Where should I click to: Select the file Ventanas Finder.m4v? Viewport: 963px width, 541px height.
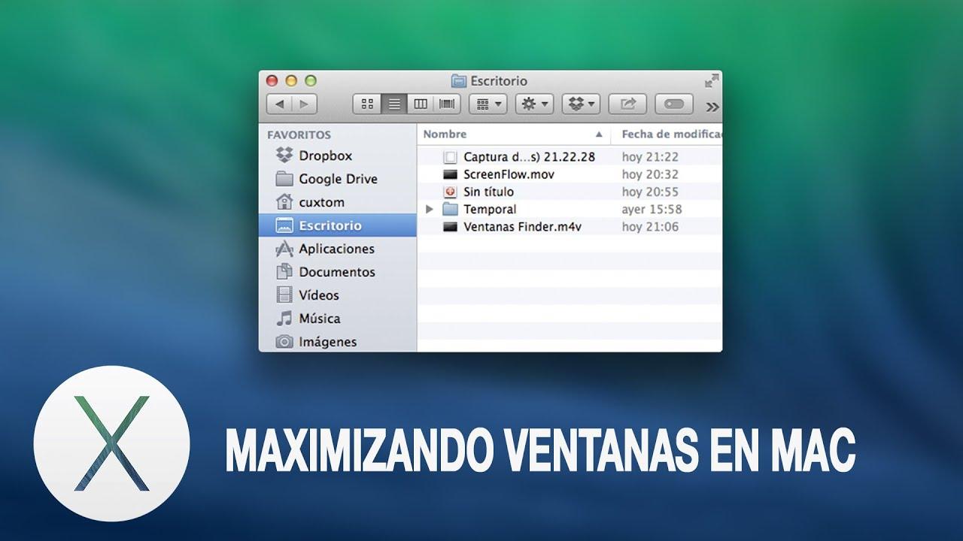coord(506,226)
